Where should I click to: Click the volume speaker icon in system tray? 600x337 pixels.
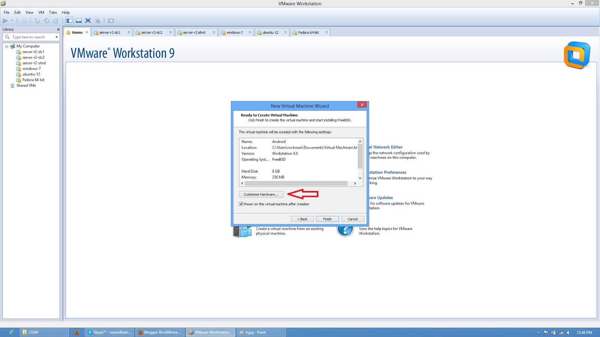coord(568,333)
